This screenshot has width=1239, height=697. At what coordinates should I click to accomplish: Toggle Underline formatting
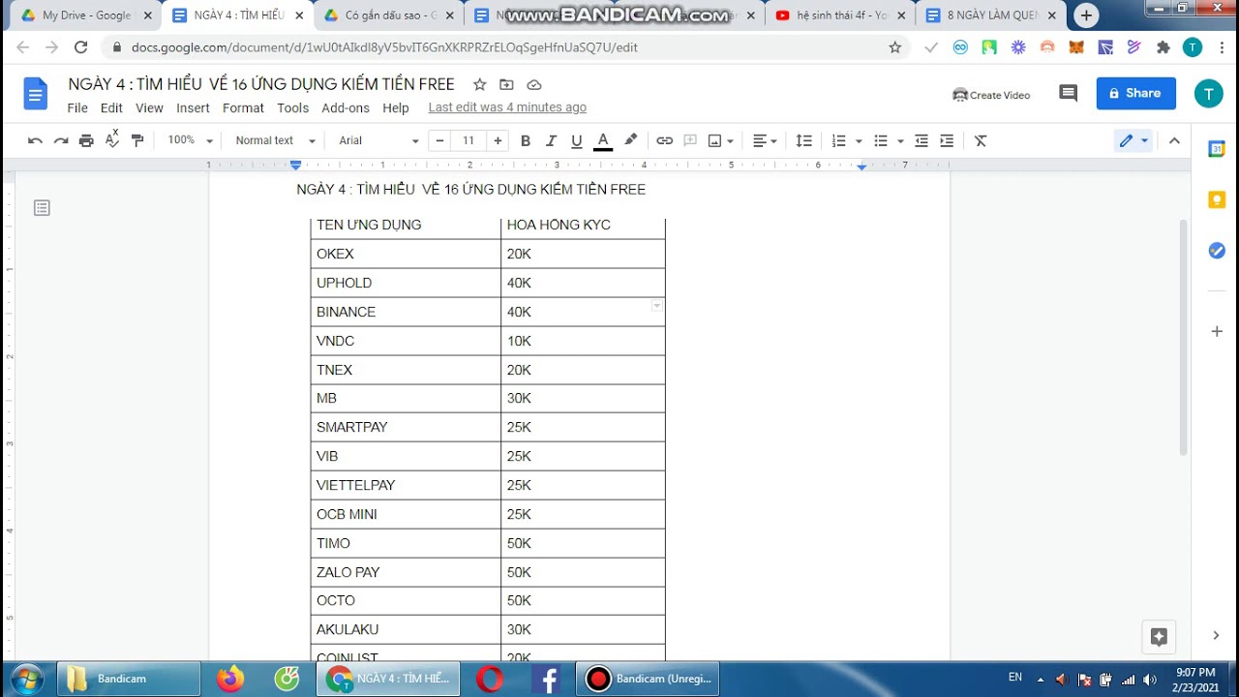pyautogui.click(x=577, y=140)
